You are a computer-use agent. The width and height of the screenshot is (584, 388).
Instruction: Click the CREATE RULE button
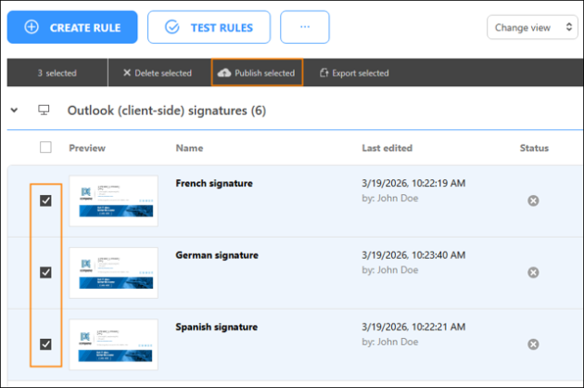point(72,27)
